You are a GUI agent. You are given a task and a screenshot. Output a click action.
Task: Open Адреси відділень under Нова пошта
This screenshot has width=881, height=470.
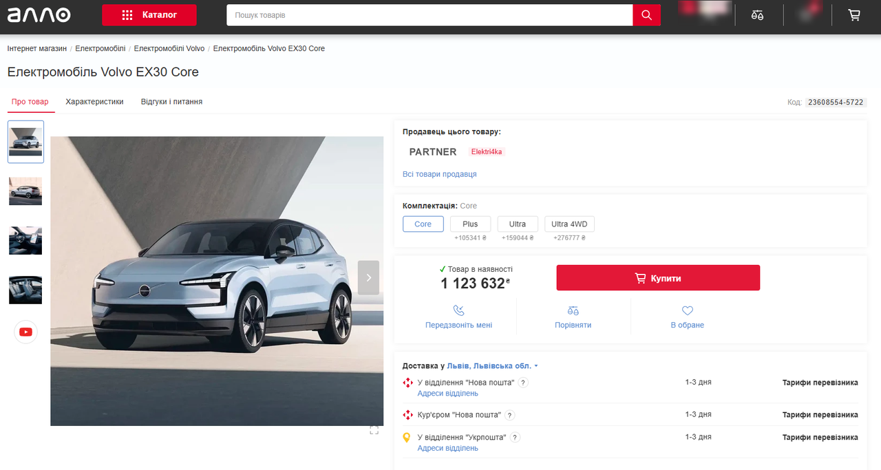click(x=447, y=394)
